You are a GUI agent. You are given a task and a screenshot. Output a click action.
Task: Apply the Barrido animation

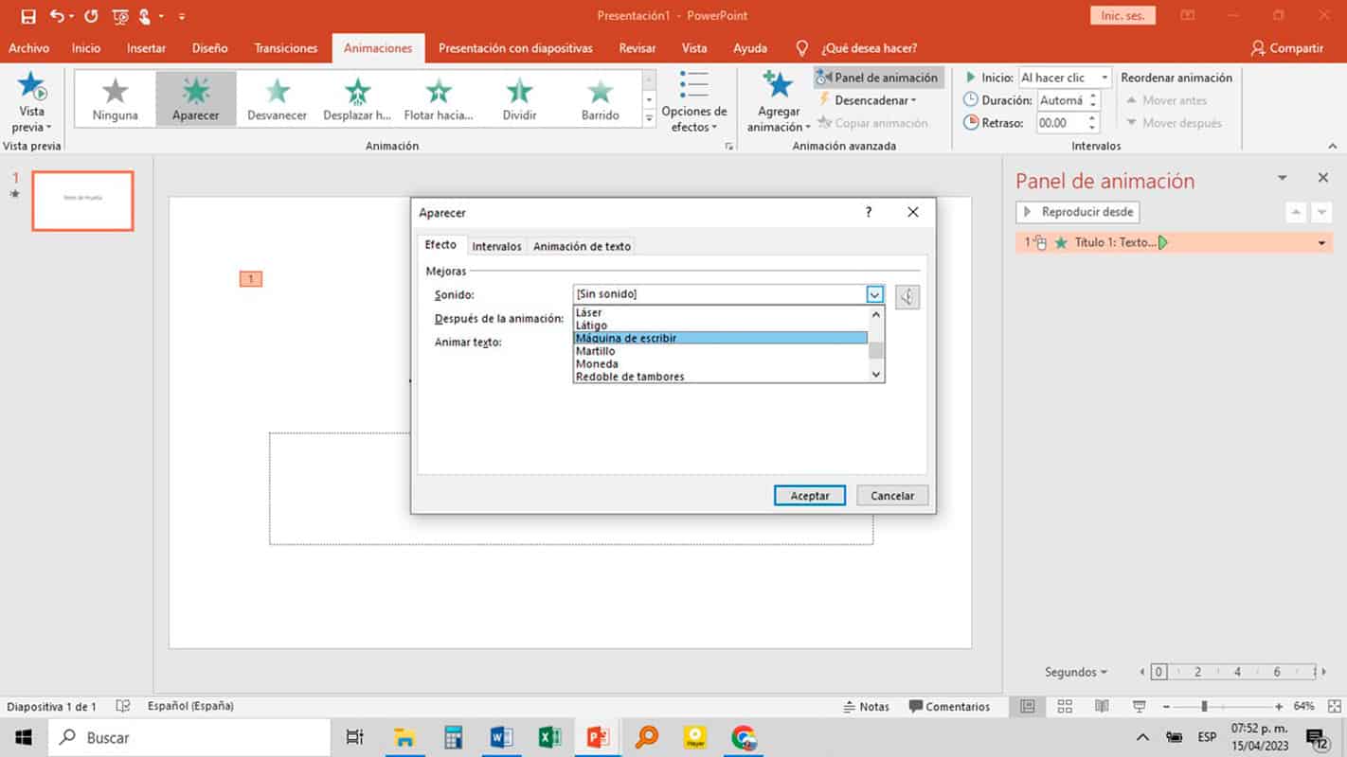601,99
